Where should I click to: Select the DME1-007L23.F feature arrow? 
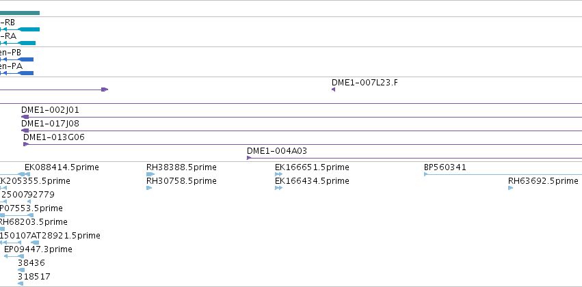point(333,90)
